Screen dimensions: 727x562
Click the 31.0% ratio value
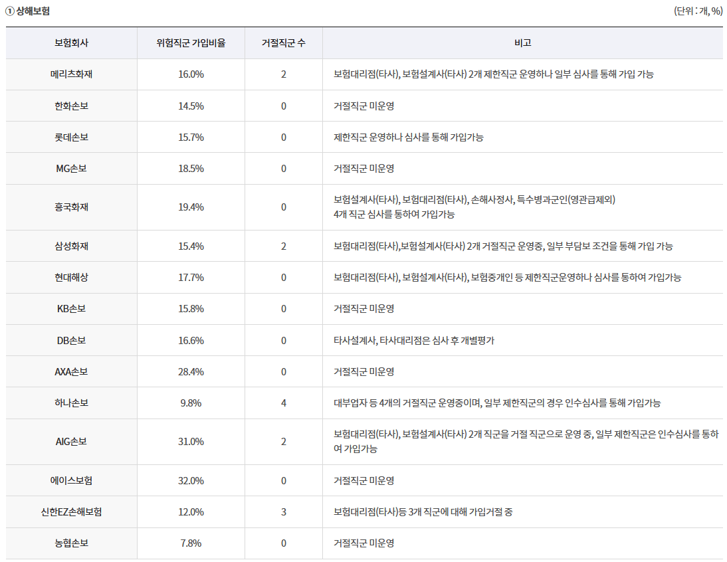click(x=191, y=442)
